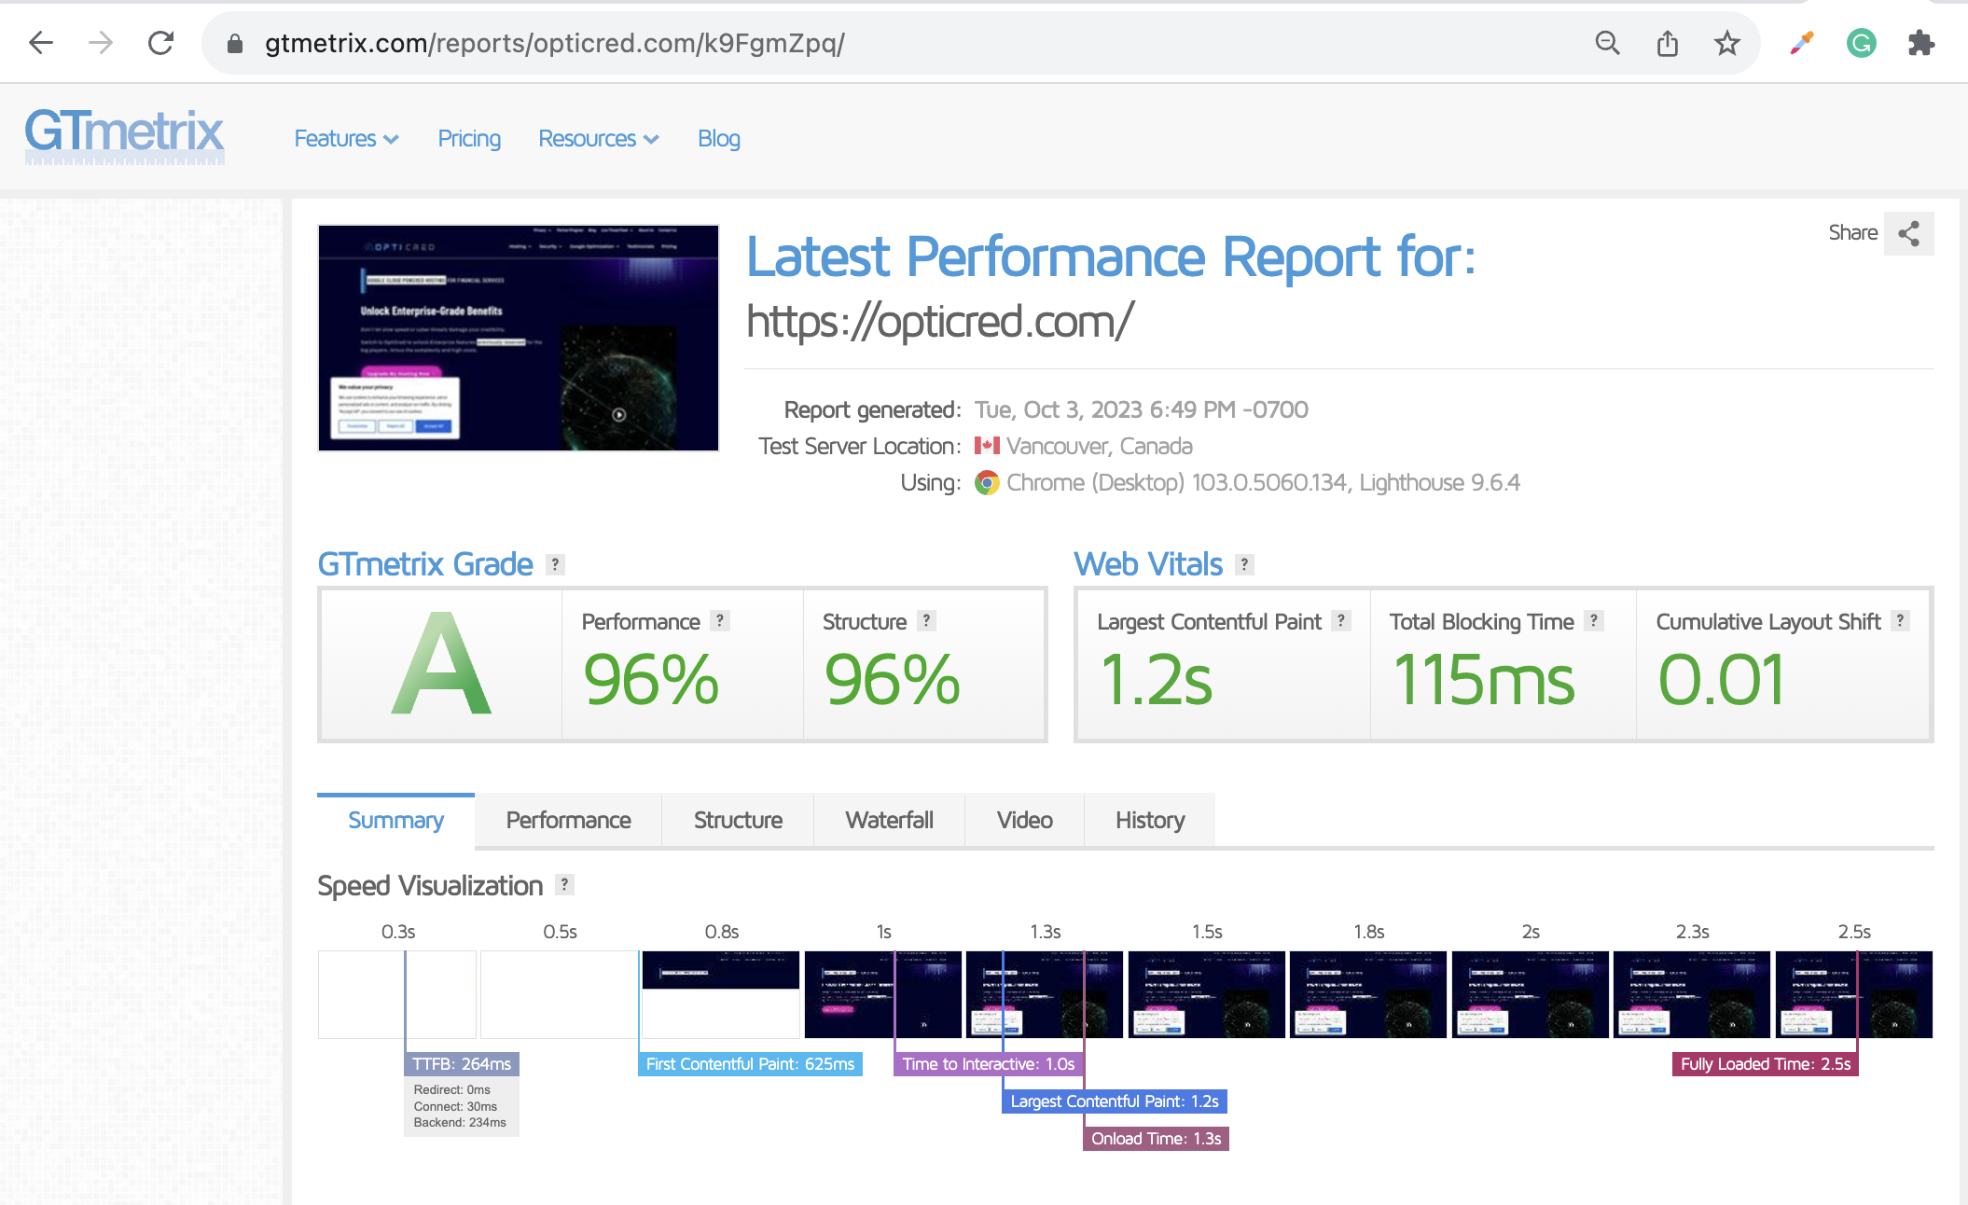Screen dimensions: 1968x1205
Task: Click the 'Vancouver, Canada' server location text
Action: pos(1100,446)
